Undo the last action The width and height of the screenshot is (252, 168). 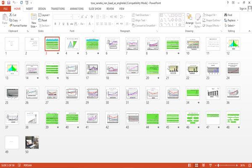tap(14, 3)
